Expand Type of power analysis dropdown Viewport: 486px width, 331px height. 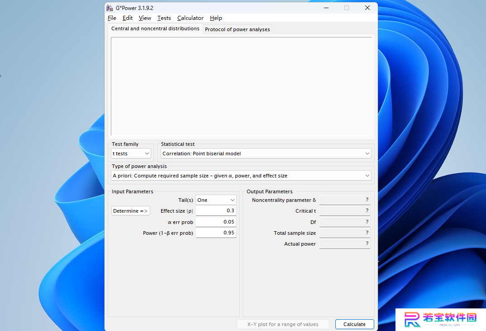[x=241, y=175]
